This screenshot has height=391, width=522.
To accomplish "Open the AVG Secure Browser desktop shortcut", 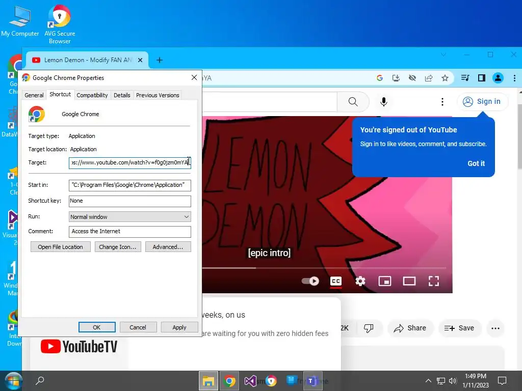I will 60,24.
